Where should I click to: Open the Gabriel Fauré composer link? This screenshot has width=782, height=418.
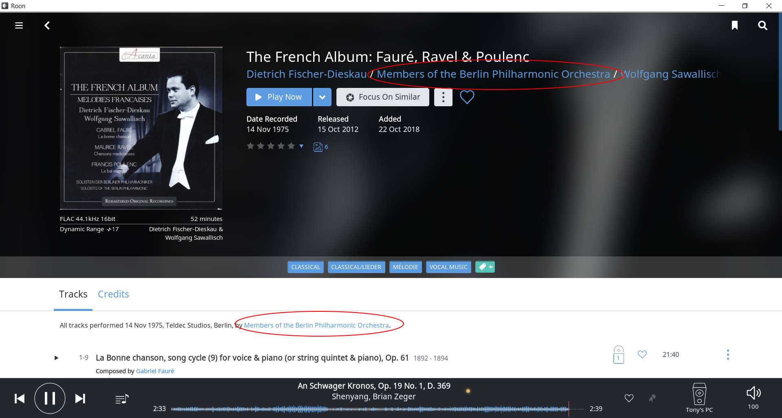click(155, 371)
